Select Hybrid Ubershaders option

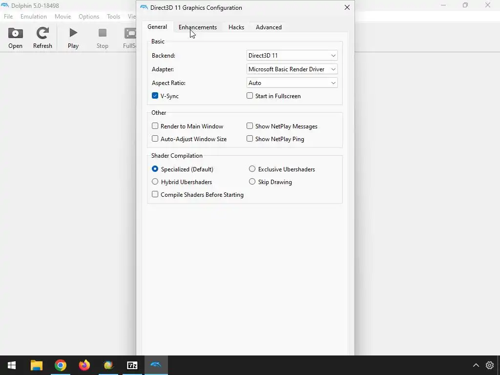155,182
